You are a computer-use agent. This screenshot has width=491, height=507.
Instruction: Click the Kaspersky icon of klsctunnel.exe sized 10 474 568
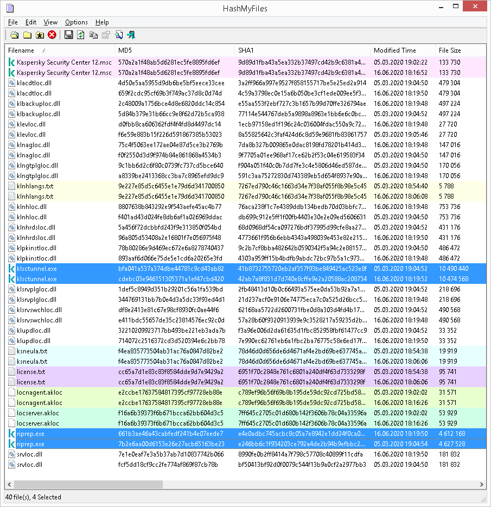[x=11, y=279]
